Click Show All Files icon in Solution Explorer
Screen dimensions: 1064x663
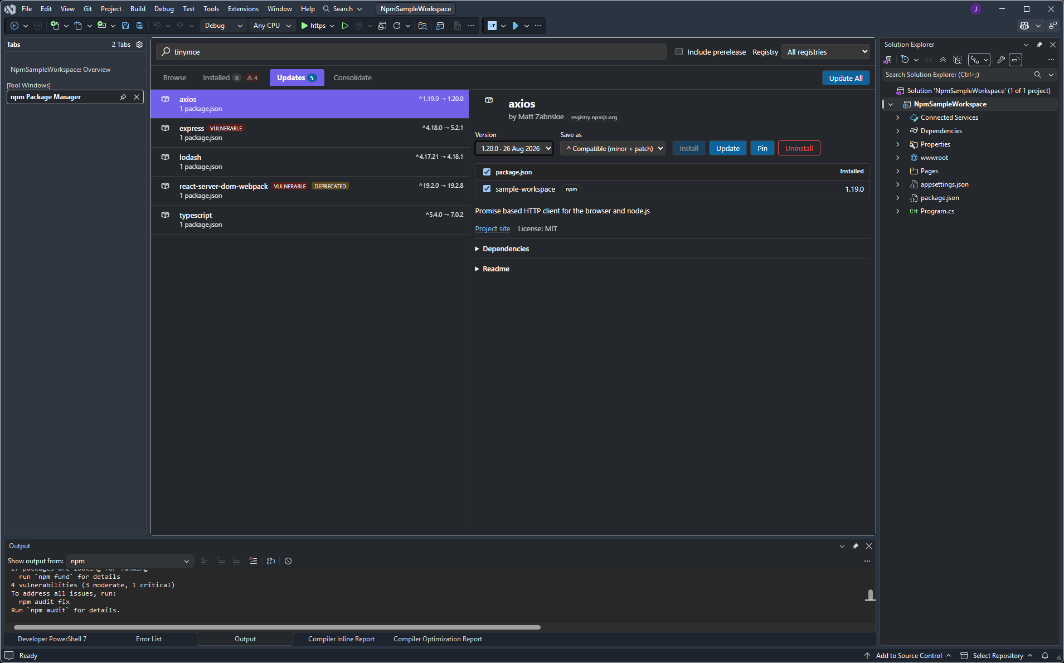coord(958,60)
